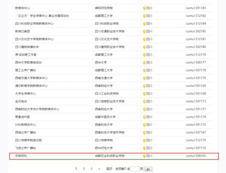226x173 pixels.
Task: Click the location pin in the cumu1307173 row
Action: point(144,102)
